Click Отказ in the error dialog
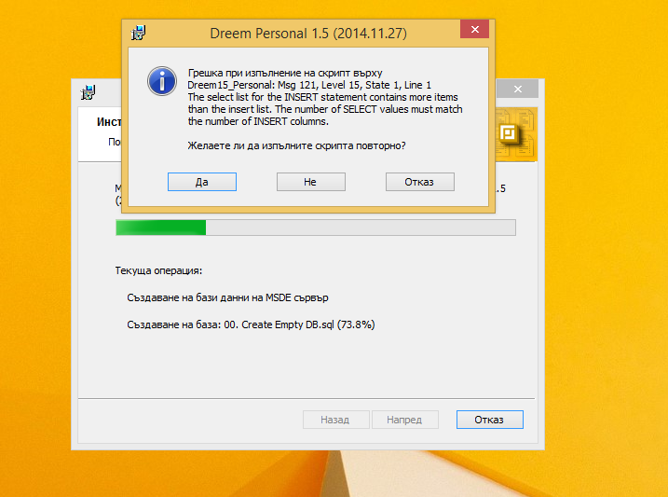This screenshot has height=497, width=668. [x=420, y=182]
